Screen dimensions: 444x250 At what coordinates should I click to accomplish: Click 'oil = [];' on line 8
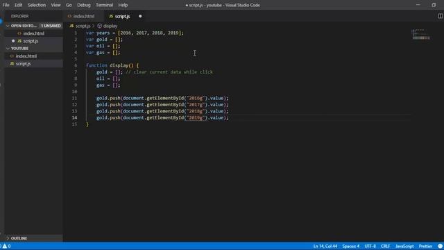point(108,78)
